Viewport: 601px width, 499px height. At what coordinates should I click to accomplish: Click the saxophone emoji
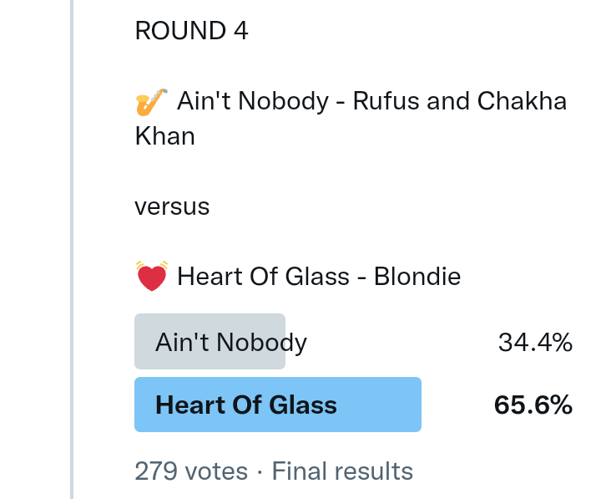point(151,103)
